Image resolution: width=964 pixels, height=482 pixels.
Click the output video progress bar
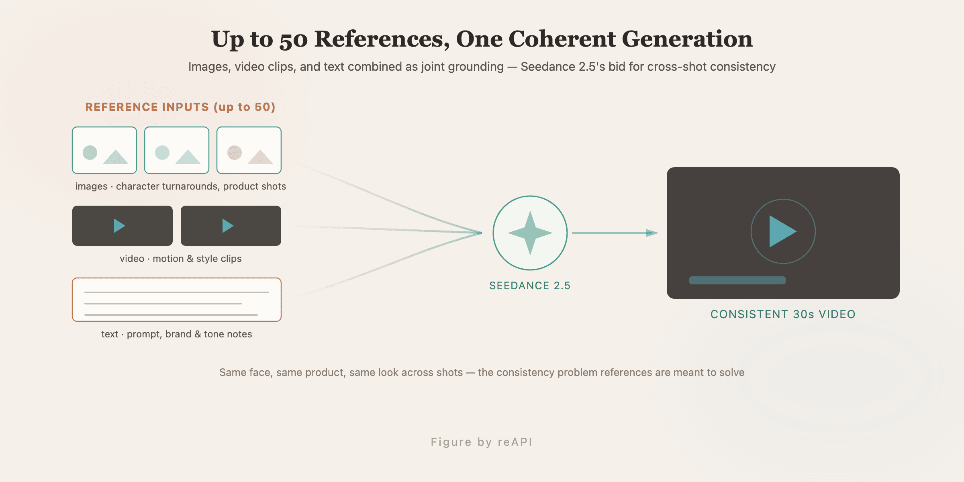pos(737,280)
